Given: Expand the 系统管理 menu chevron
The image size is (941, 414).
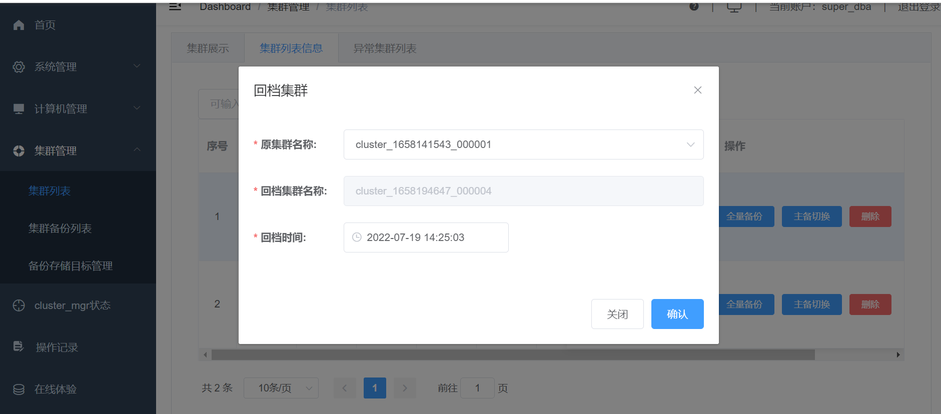Looking at the screenshot, I should point(137,66).
